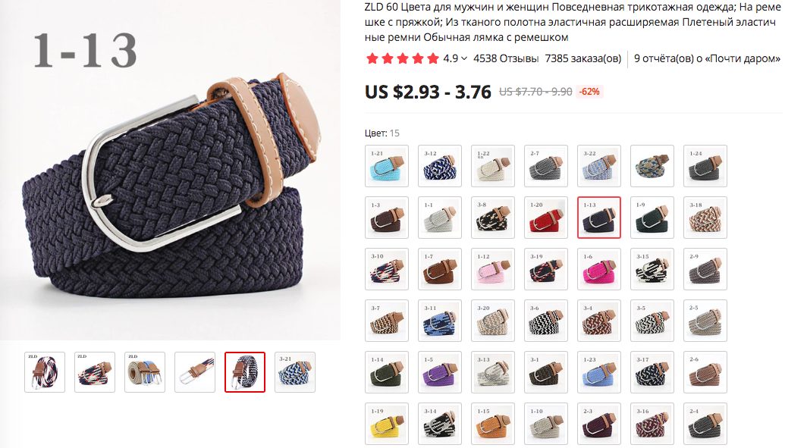The width and height of the screenshot is (785, 448).
Task: Click the large 1-13 navy belt main image
Action: click(x=170, y=171)
